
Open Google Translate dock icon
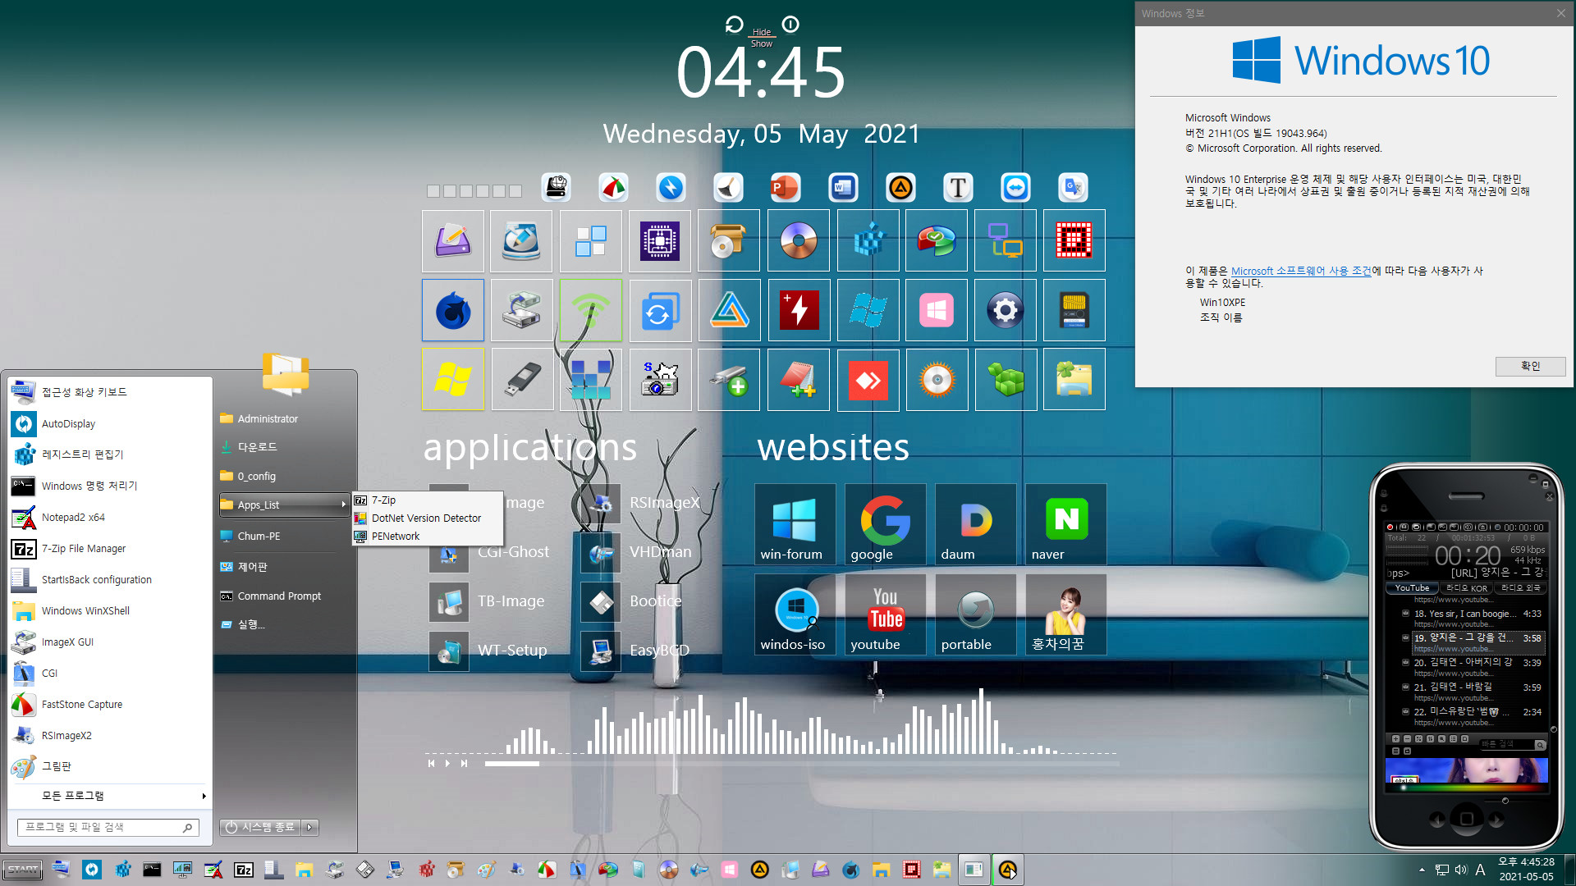click(1073, 188)
